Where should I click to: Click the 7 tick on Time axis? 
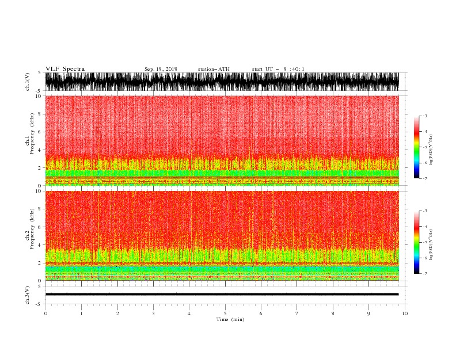297,313
